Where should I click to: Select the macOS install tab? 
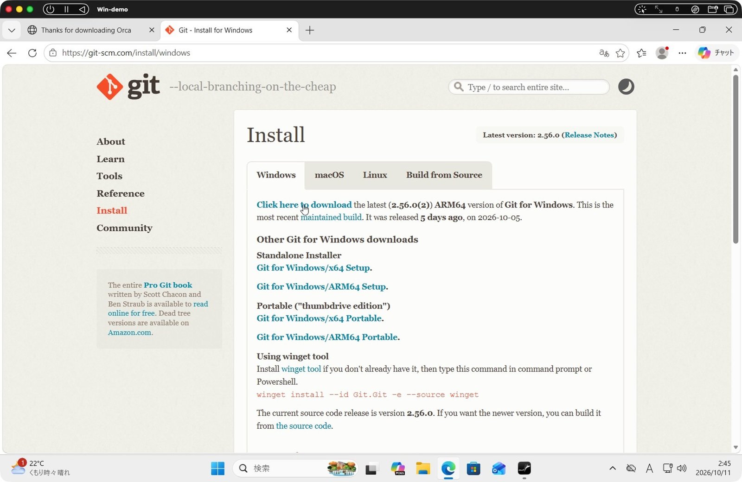[x=329, y=175]
